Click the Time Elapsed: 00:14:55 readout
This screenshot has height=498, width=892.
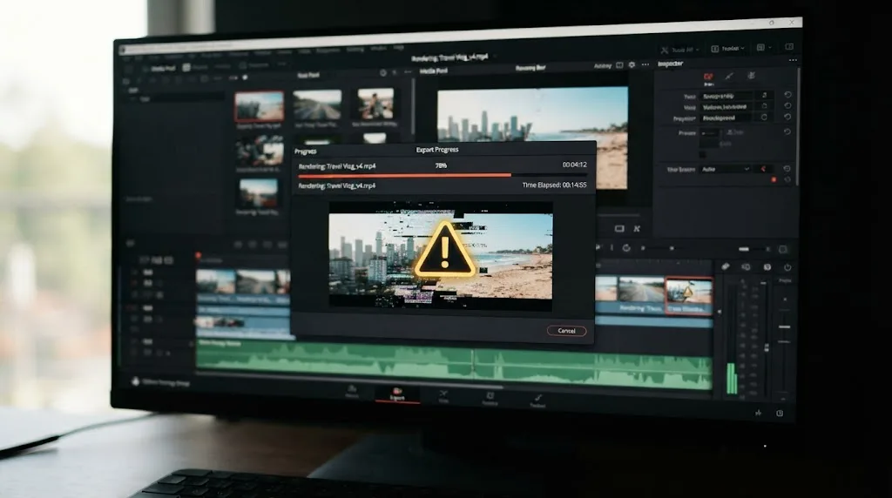click(x=554, y=185)
